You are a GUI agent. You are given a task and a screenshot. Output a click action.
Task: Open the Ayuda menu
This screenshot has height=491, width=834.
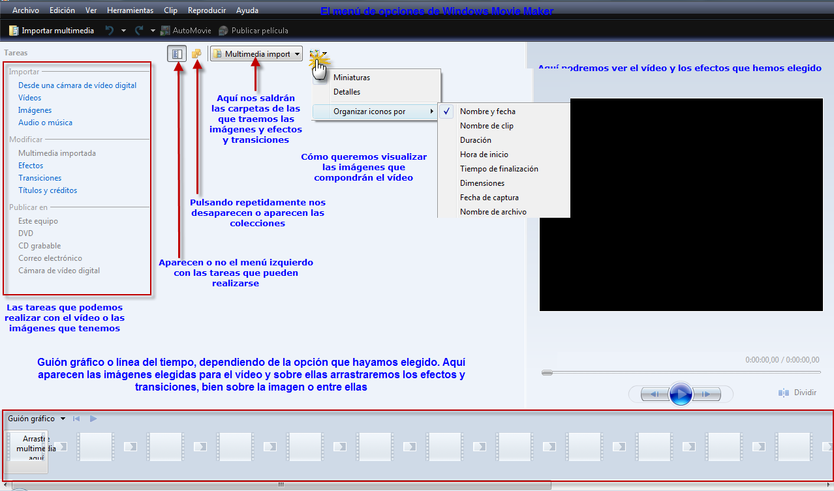pyautogui.click(x=247, y=10)
